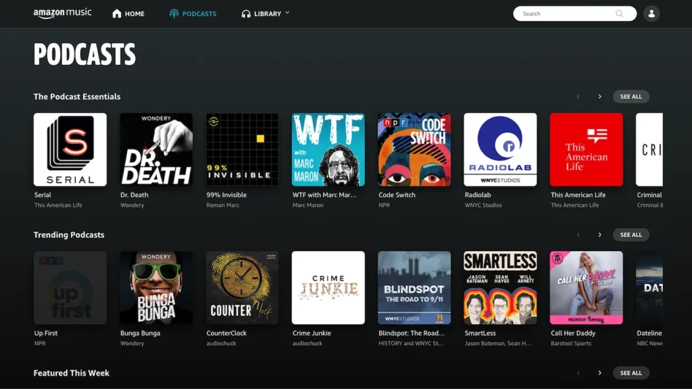The height and width of the screenshot is (389, 692).
Task: Open the user profile icon
Action: [x=651, y=14]
